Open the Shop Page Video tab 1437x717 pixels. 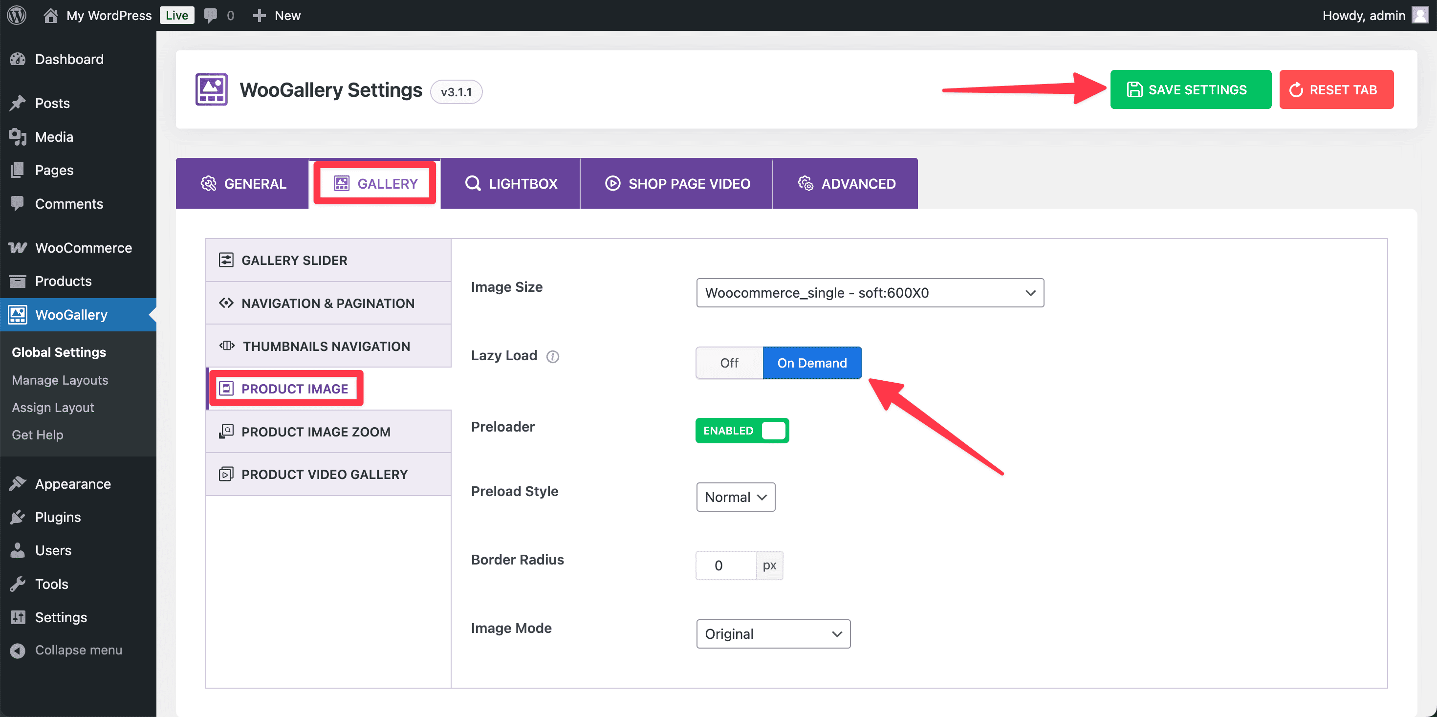click(677, 184)
